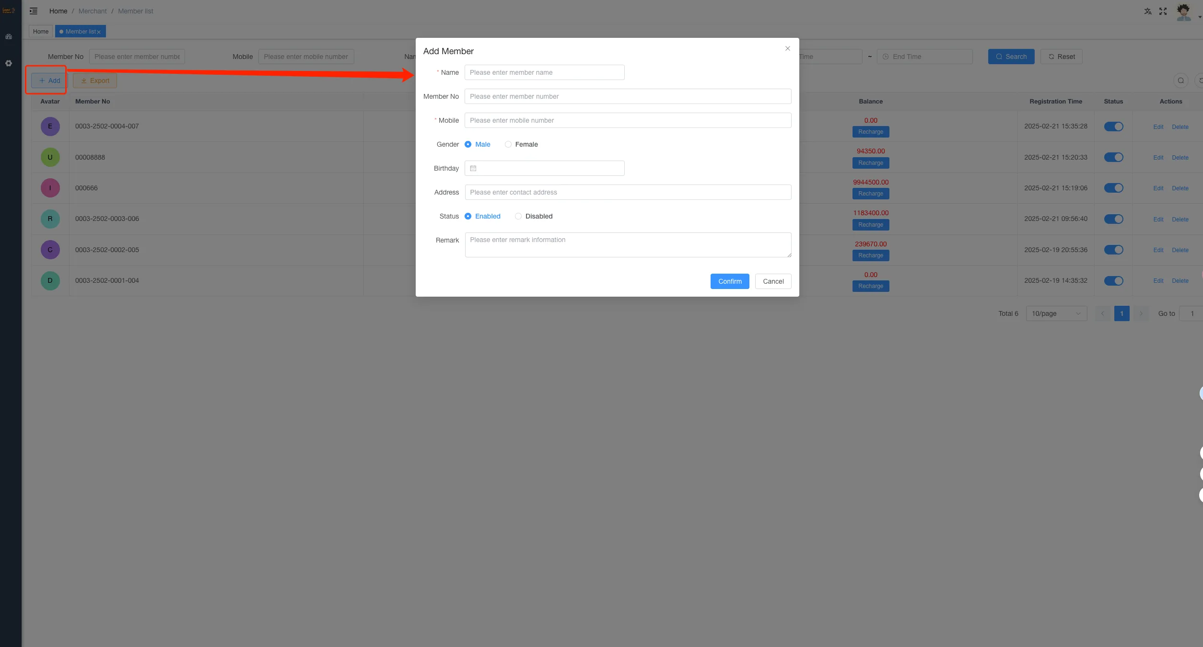This screenshot has width=1203, height=647.
Task: Set status to Disabled
Action: click(534, 216)
